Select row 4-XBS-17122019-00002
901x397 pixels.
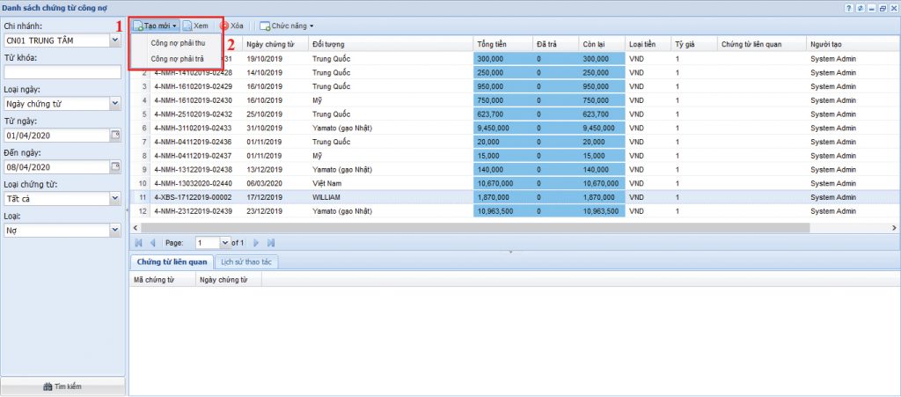515,197
